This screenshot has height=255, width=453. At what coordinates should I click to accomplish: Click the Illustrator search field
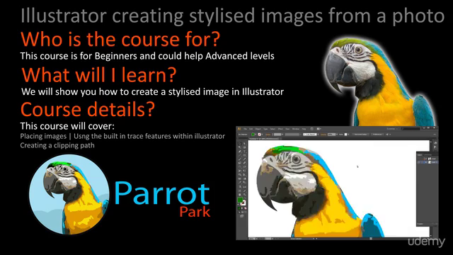411,129
